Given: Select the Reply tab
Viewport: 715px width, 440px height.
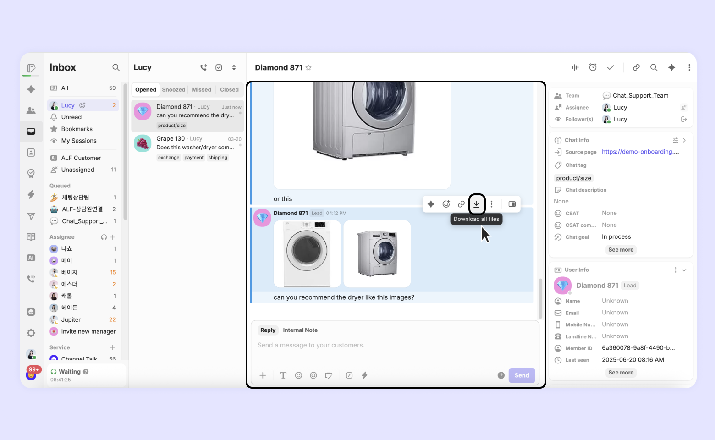Looking at the screenshot, I should 268,330.
